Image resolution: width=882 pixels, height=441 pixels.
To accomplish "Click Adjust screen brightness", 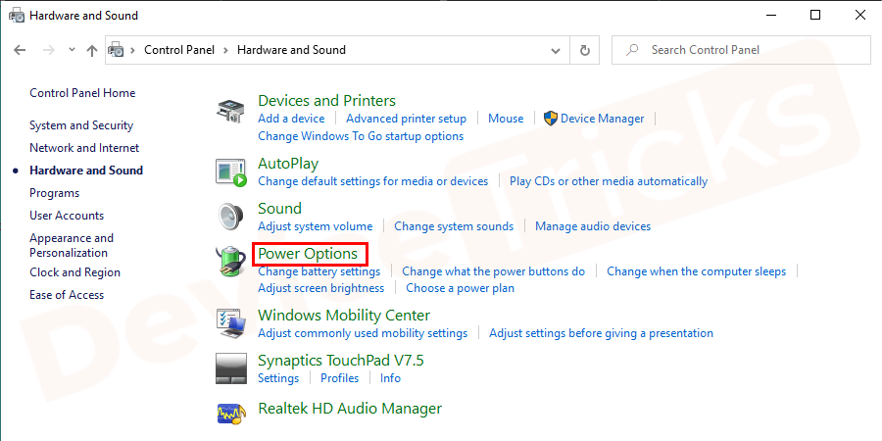I will [x=321, y=288].
